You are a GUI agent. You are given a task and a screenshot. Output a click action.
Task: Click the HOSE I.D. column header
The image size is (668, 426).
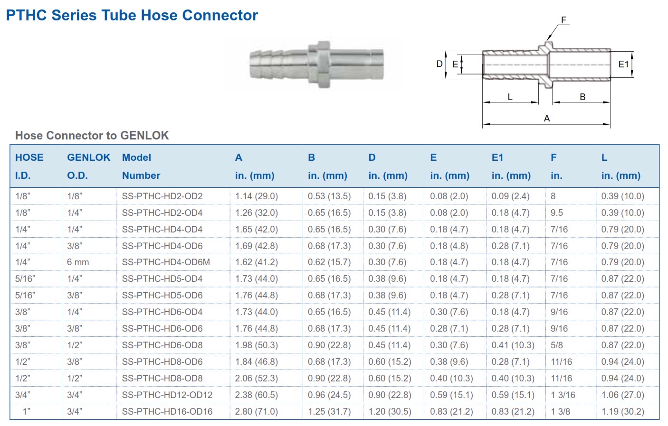coord(29,166)
